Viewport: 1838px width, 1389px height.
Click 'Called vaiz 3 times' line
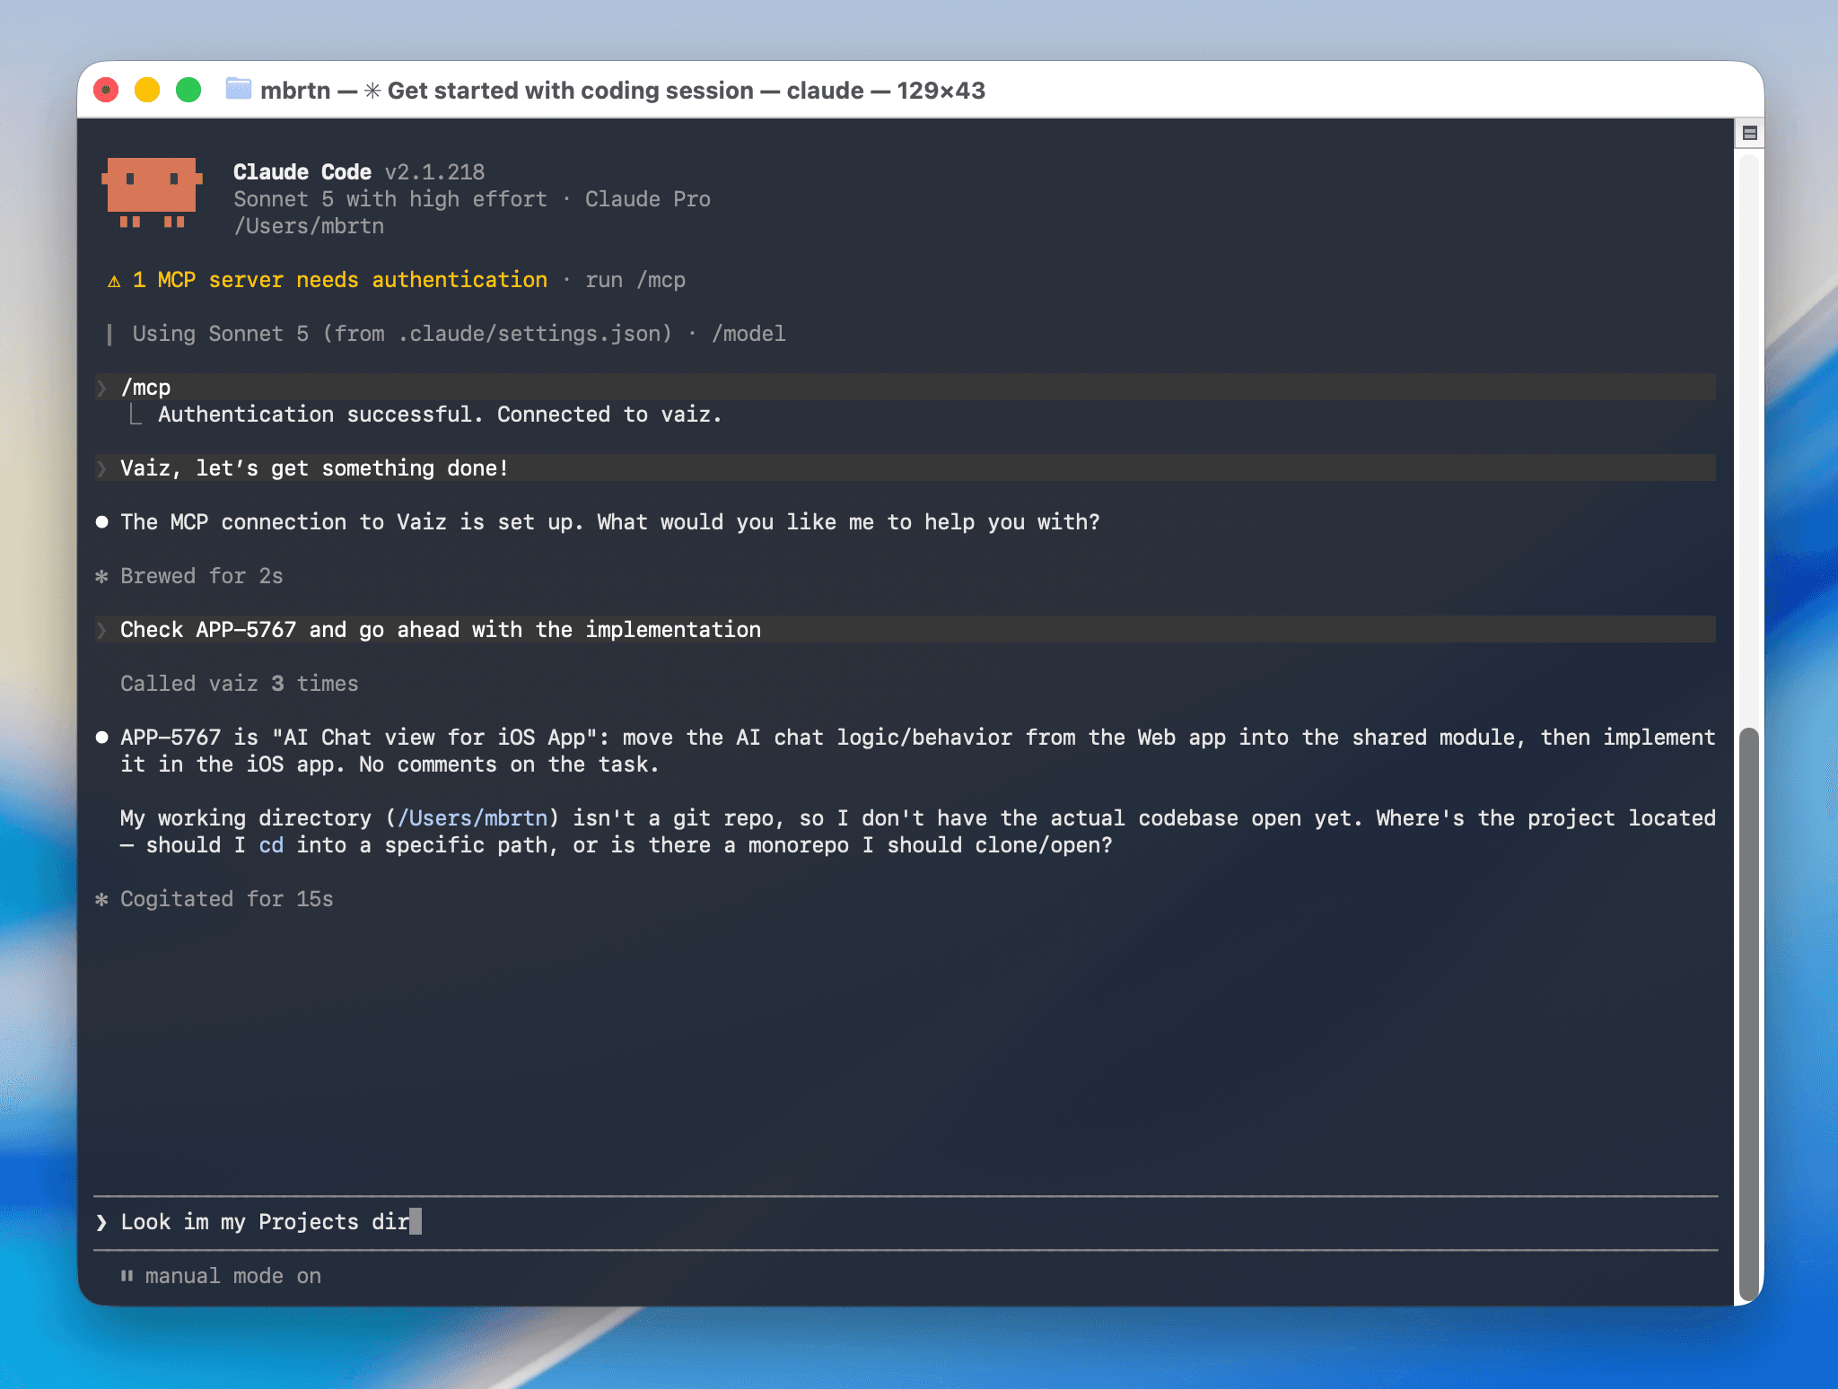pos(240,684)
